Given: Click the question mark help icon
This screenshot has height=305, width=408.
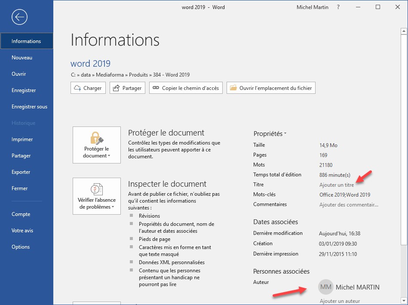Looking at the screenshot, I should pyautogui.click(x=338, y=7).
